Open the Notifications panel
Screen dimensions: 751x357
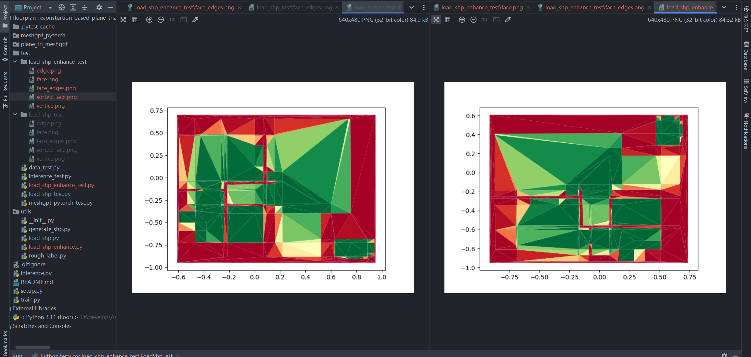point(746,131)
